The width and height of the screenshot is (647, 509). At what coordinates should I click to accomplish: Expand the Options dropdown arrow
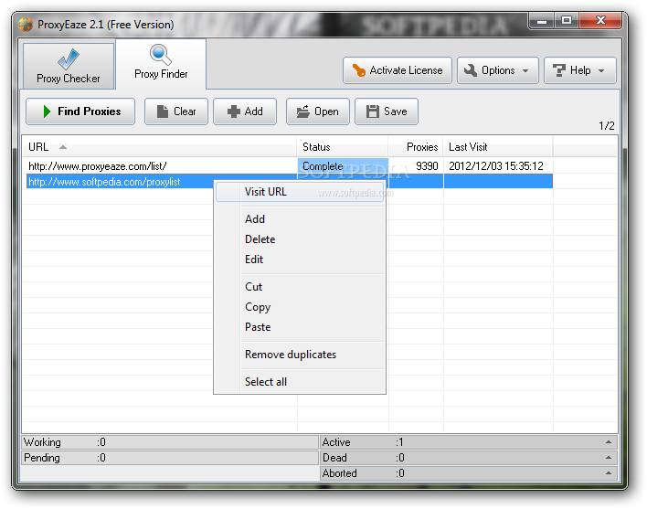(x=525, y=71)
